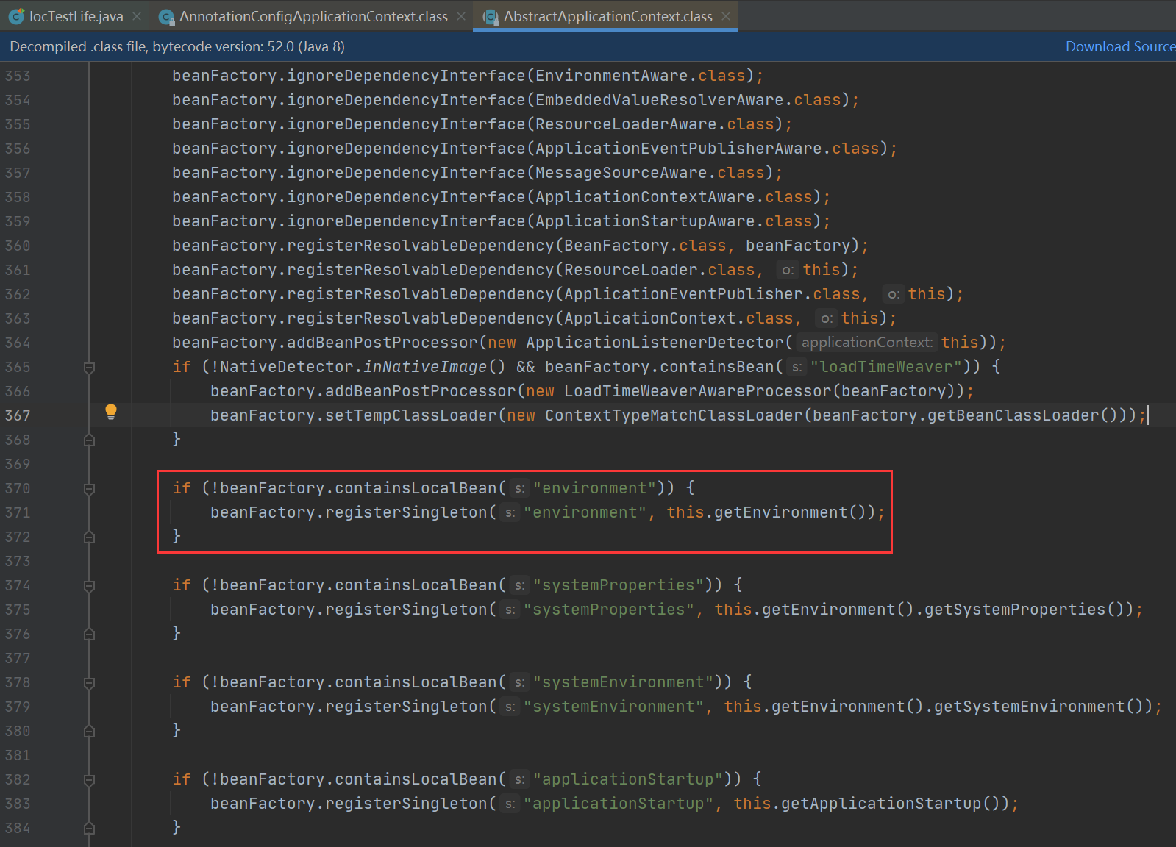The width and height of the screenshot is (1176, 847).
Task: Click the Java class icon on IocTestLife.java tab
Action: point(16,16)
